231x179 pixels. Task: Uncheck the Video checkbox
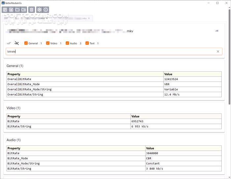point(48,43)
